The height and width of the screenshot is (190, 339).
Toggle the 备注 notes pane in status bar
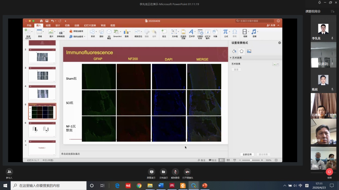(x=201, y=160)
